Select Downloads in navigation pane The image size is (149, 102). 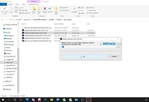(x=9, y=45)
